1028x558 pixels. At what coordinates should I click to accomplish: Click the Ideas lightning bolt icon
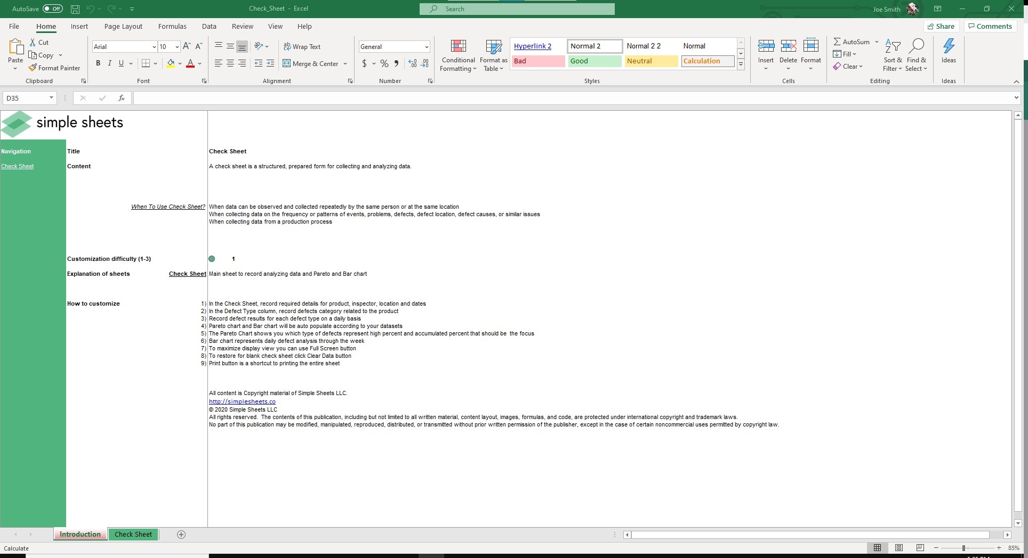(x=949, y=46)
